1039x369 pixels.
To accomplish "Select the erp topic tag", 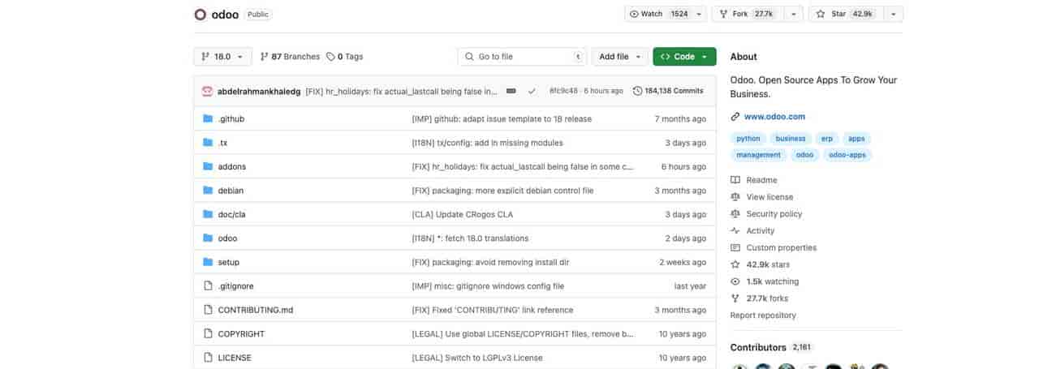I will pyautogui.click(x=826, y=139).
